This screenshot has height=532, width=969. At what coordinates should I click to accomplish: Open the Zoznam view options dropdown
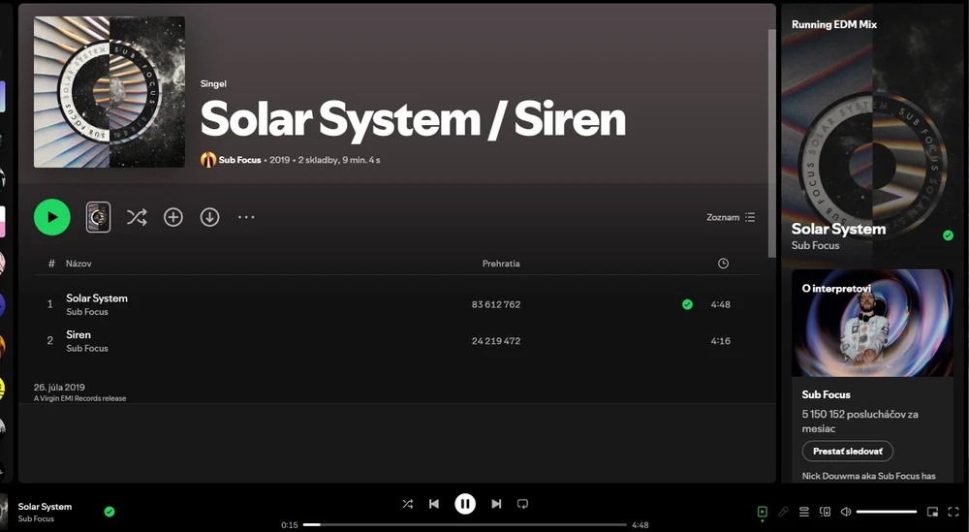[731, 218]
